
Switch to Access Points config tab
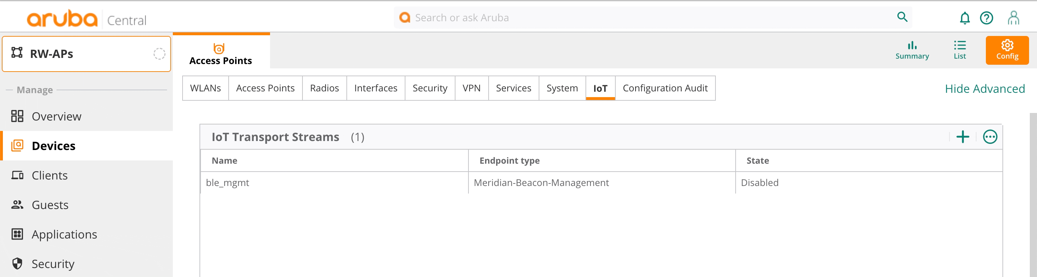click(265, 88)
